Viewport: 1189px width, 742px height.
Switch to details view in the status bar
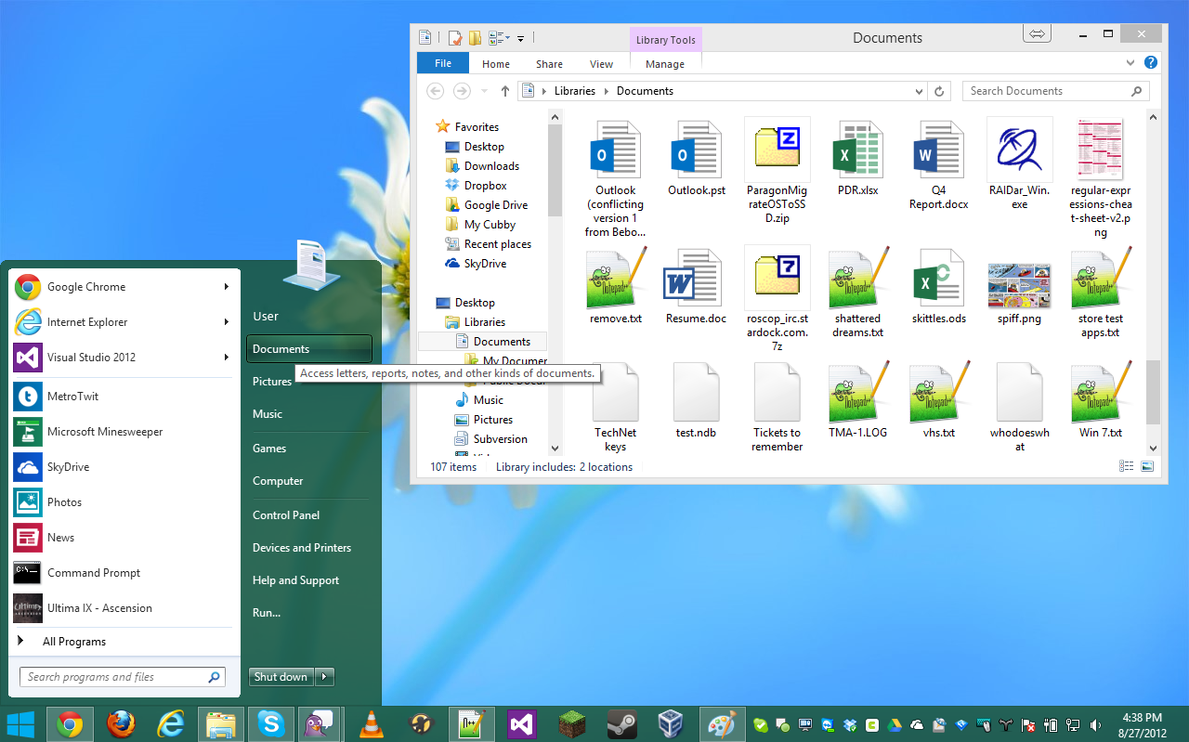[x=1126, y=466]
